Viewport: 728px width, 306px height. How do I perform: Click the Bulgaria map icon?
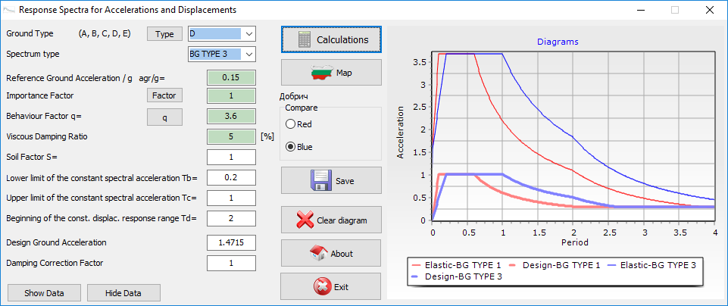click(x=323, y=73)
